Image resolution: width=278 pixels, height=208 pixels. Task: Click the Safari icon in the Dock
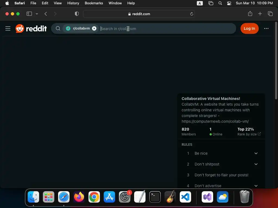coord(64,197)
